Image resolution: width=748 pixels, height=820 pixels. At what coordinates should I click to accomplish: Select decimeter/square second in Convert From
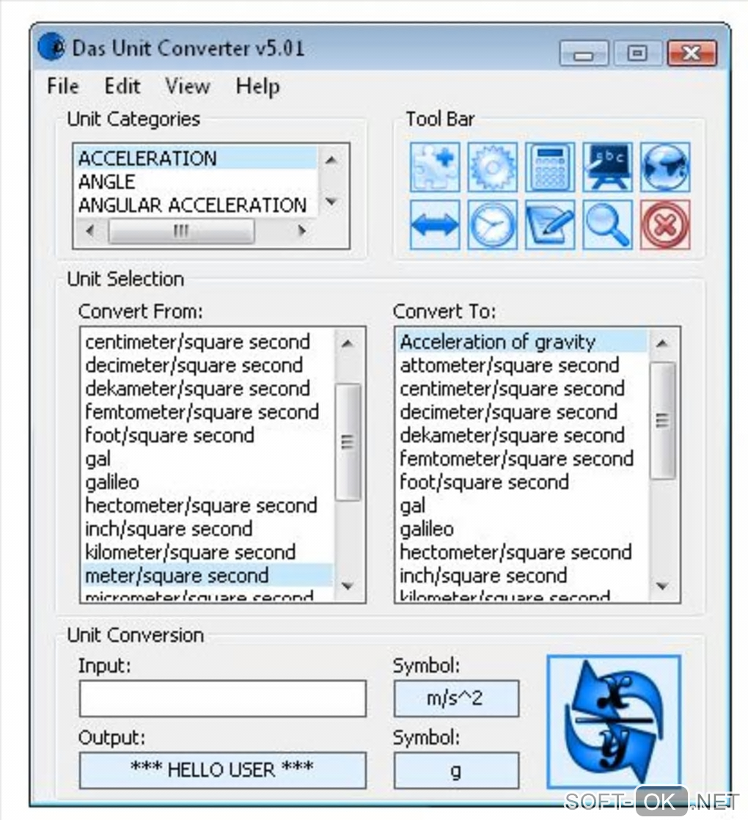click(x=207, y=365)
